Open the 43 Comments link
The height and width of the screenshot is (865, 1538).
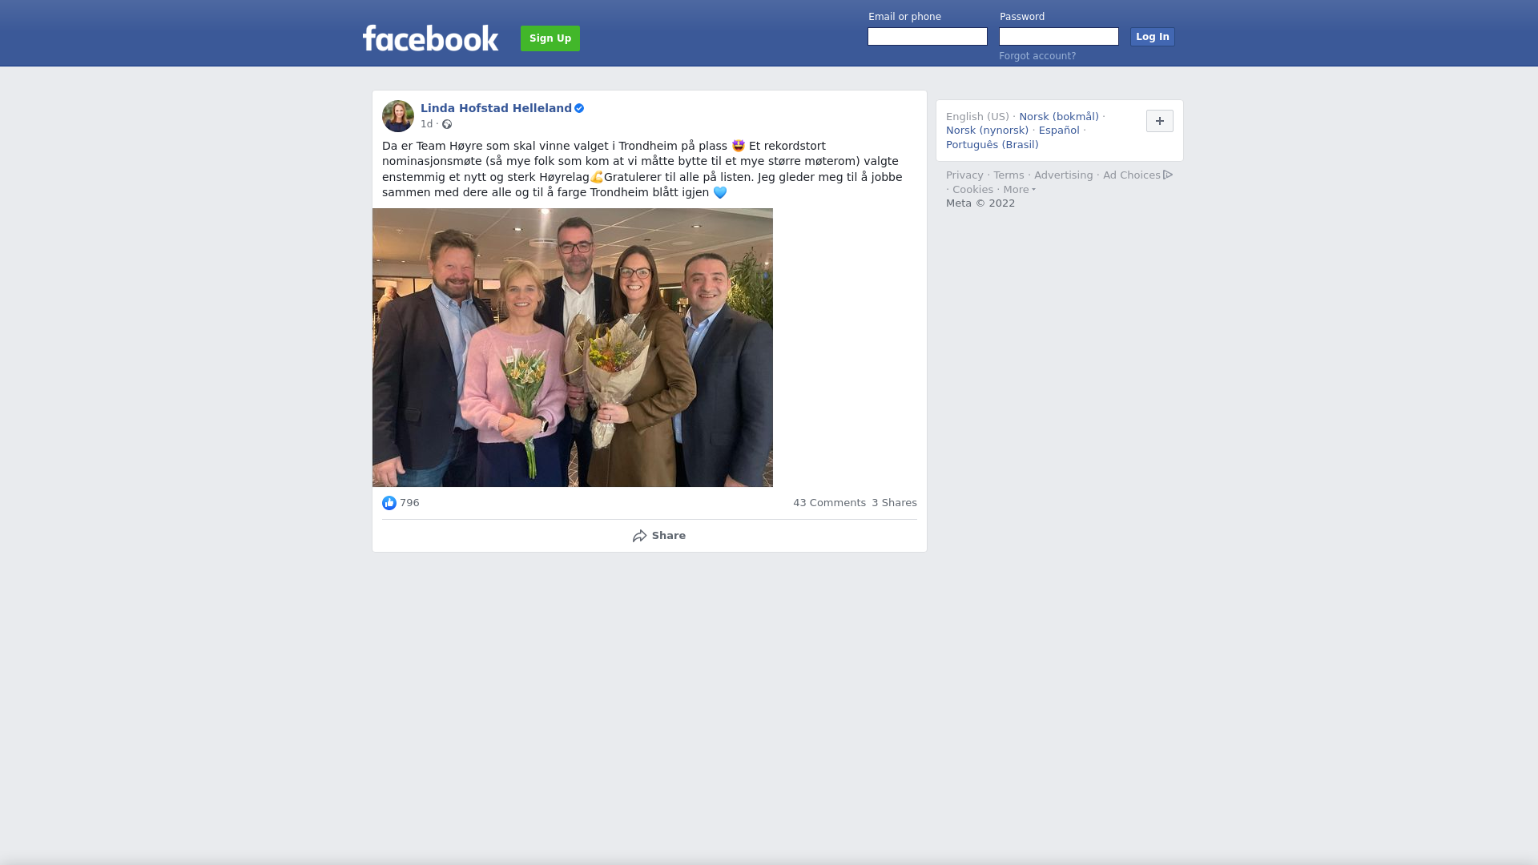829,503
